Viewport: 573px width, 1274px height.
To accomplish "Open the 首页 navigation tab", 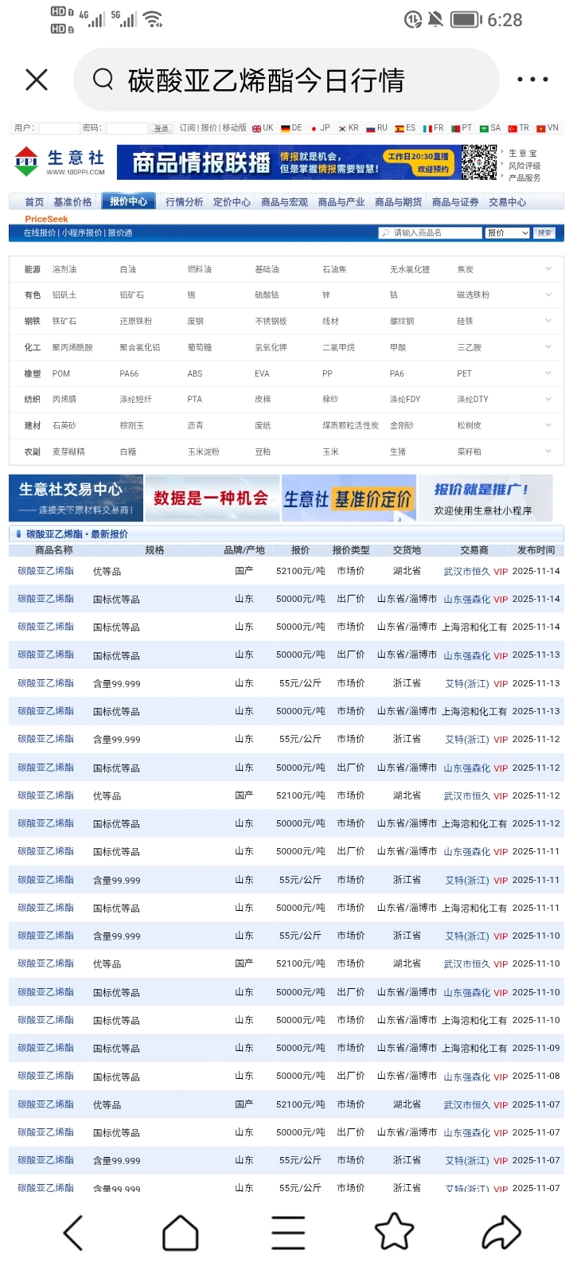I will coord(34,202).
